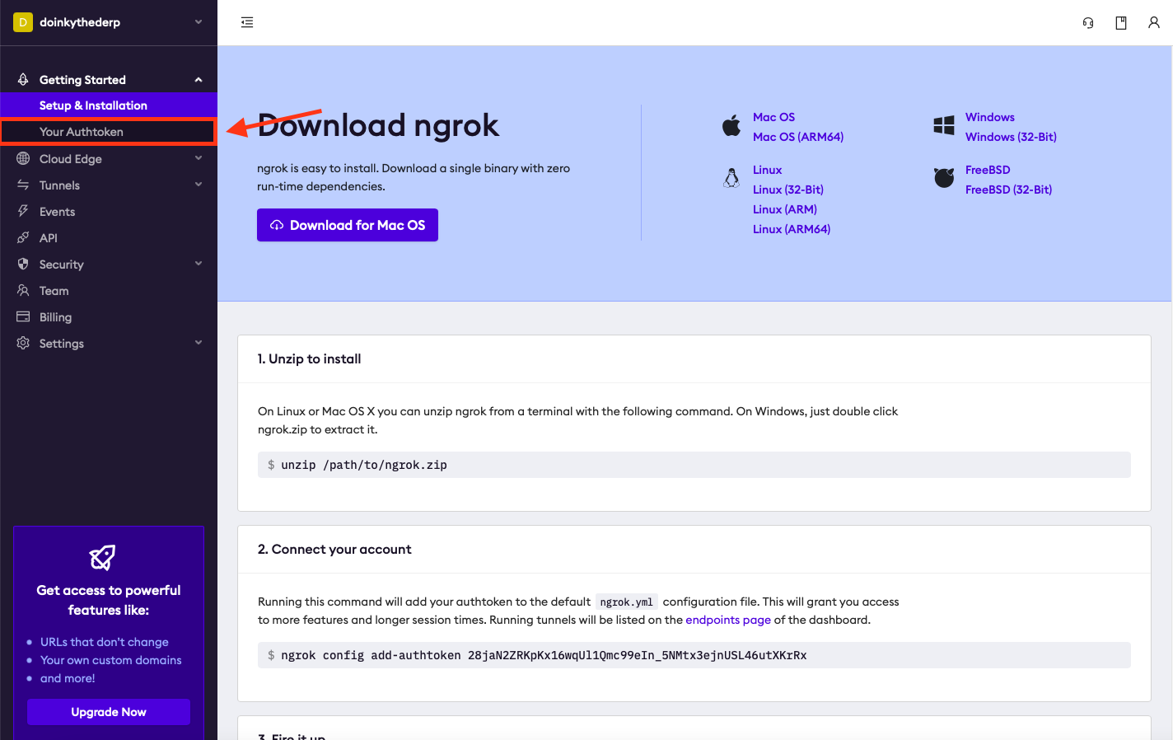
Task: Click 'URLs that don't change' feature text
Action: [105, 642]
